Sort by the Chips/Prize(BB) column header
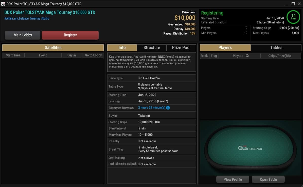 [x=279, y=56]
